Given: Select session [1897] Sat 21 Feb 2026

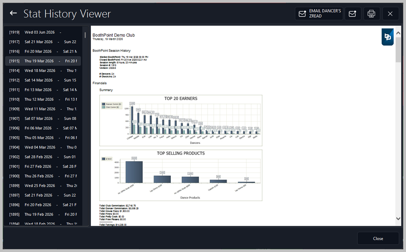Looking at the screenshot, I should 43,195.
